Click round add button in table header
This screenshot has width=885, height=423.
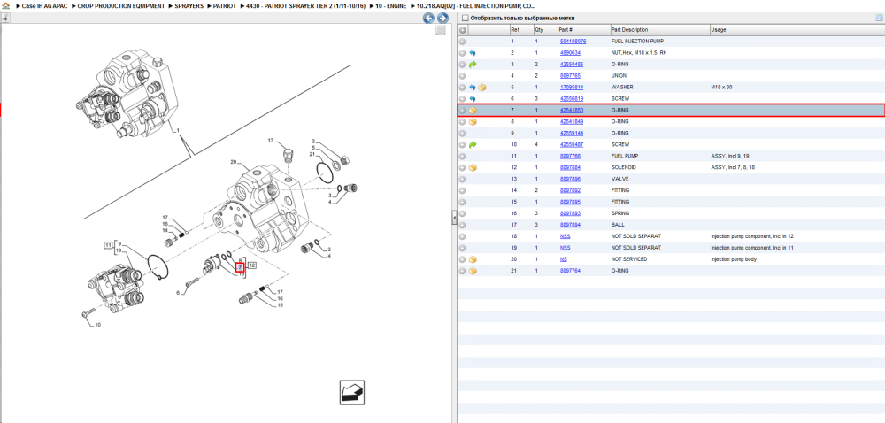tap(462, 30)
